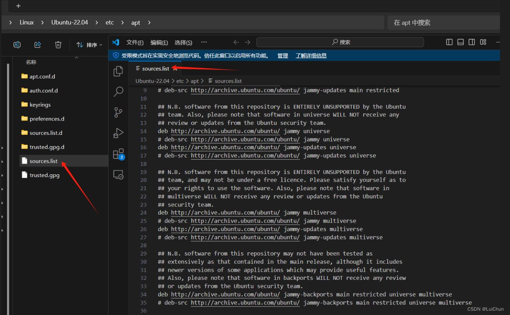Toggle the secondary side bar layout icon

point(472,42)
